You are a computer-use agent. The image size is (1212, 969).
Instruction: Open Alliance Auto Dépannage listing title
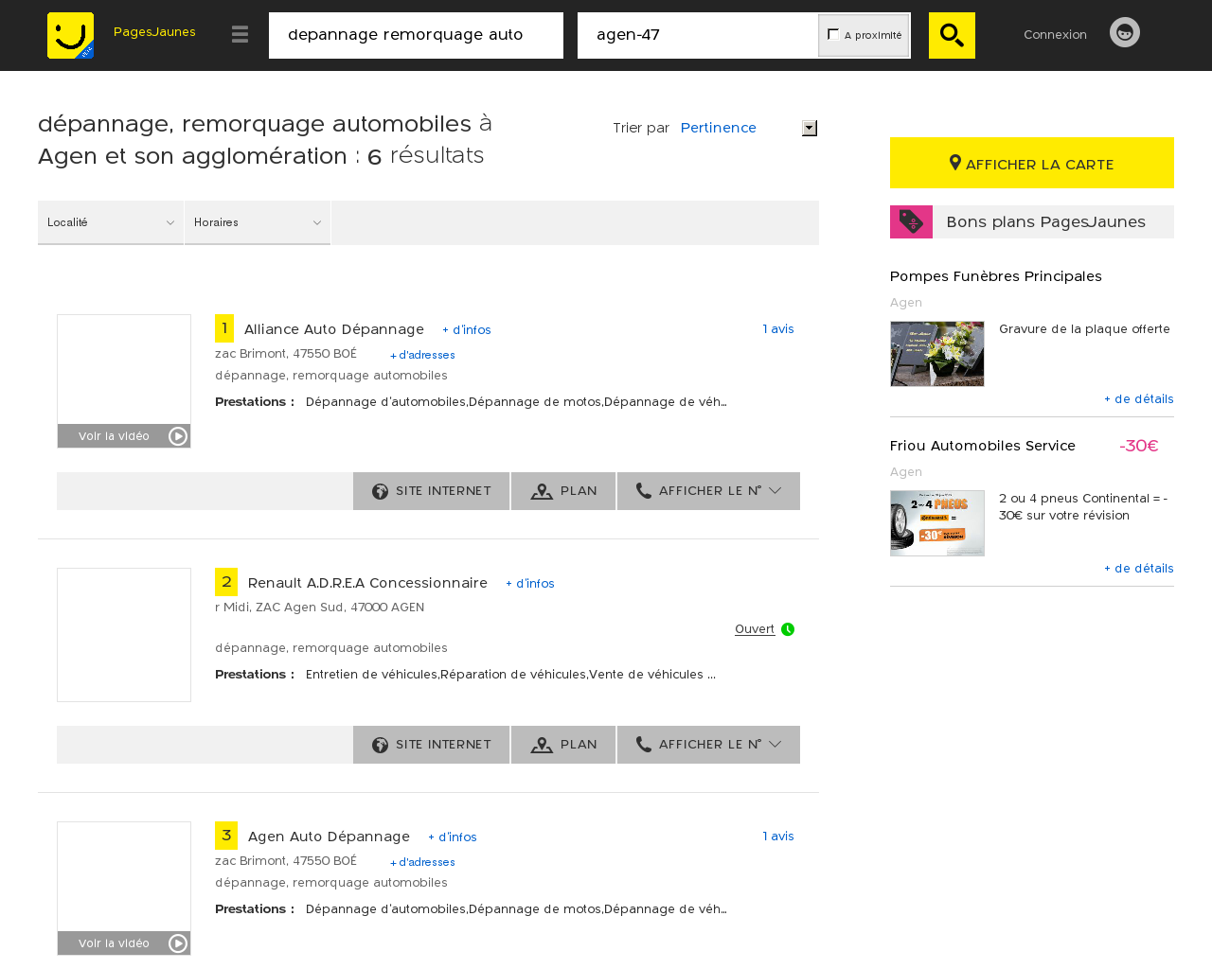[x=334, y=329]
